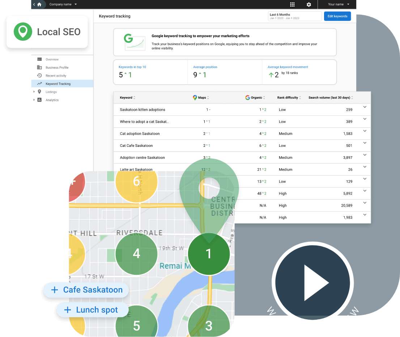
Task: Expand the Cat Cafe Saskatoon row
Action: 365,143
